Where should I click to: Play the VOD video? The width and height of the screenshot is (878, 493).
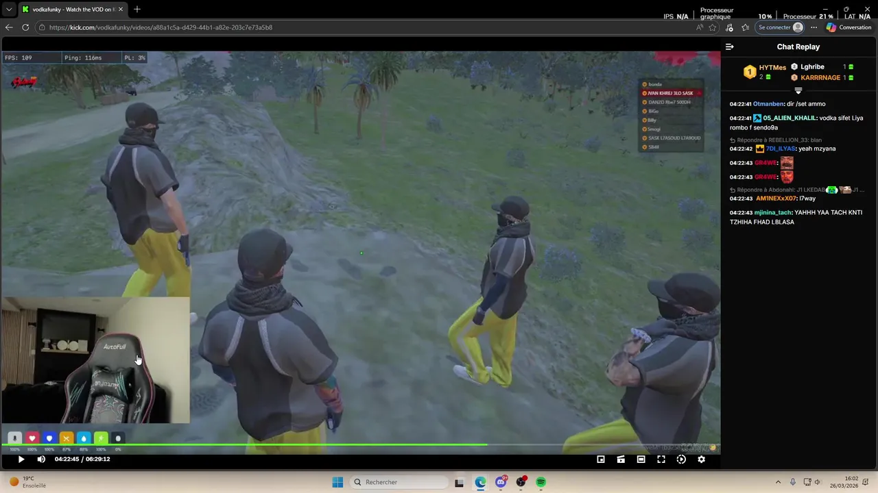(21, 459)
